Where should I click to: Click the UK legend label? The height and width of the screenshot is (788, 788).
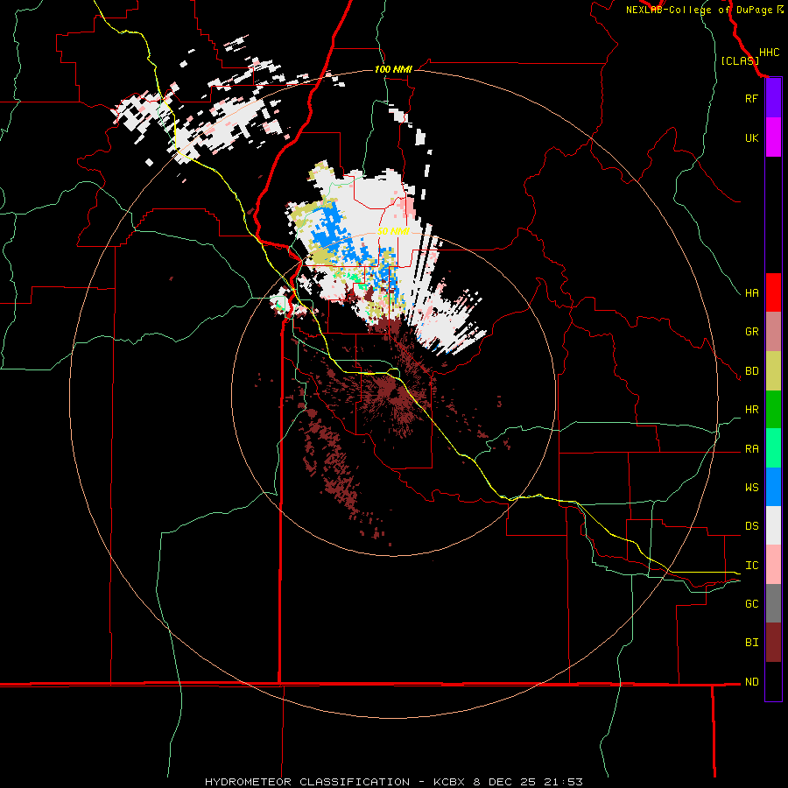[x=751, y=137]
